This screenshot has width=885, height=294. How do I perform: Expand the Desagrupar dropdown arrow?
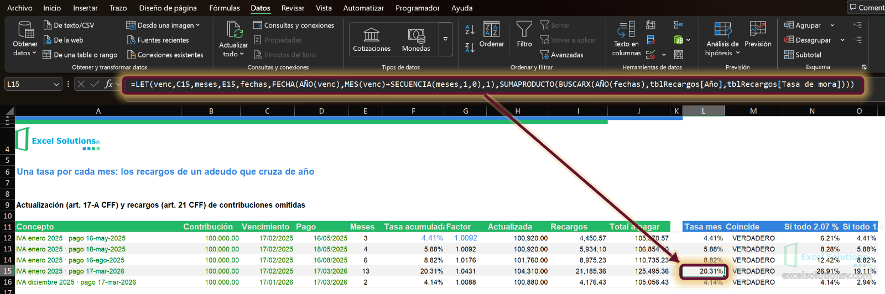coord(842,40)
